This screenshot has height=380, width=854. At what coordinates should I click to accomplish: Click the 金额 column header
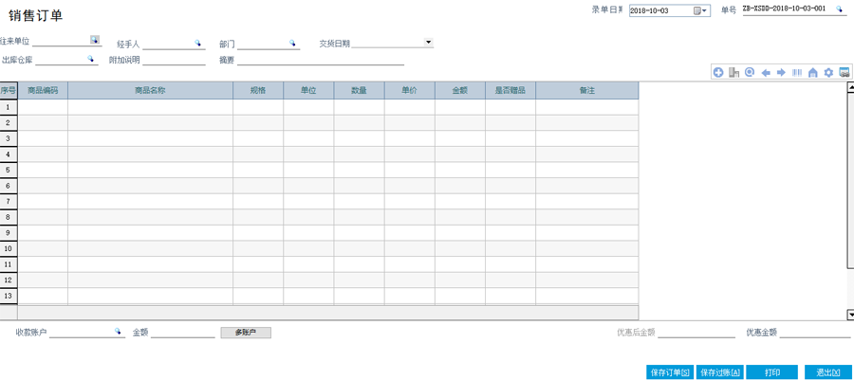coord(460,91)
